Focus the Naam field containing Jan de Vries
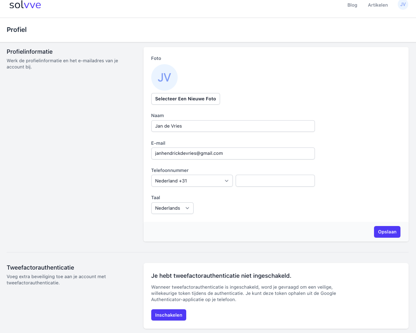Screen dimensions: 416x333 [232, 126]
